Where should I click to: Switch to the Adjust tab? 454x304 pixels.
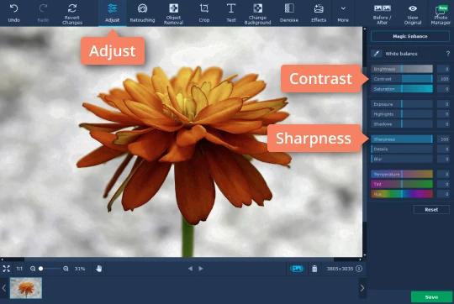(112, 13)
